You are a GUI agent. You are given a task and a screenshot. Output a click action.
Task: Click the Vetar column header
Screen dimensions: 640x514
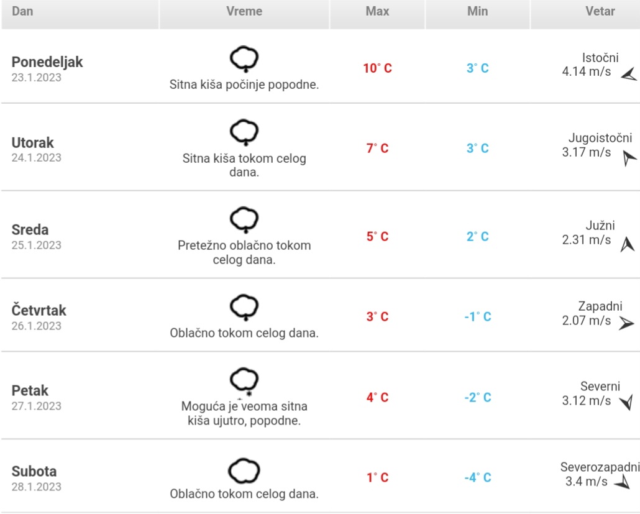[x=600, y=11]
